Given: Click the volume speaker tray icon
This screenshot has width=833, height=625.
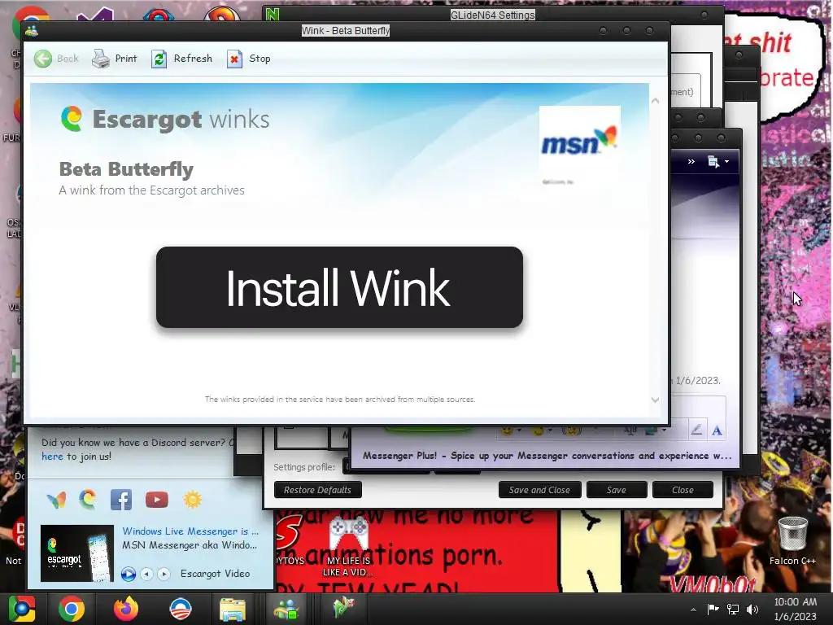Looking at the screenshot, I should [752, 610].
